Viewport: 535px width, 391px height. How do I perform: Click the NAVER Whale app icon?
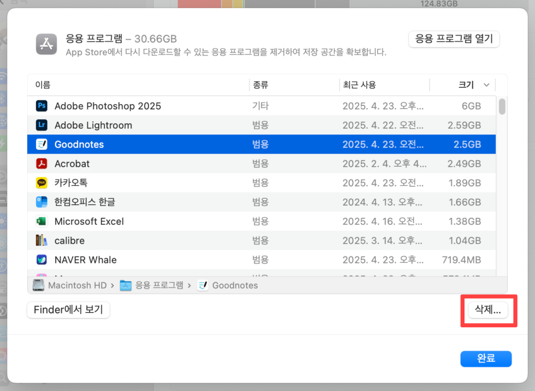(42, 260)
